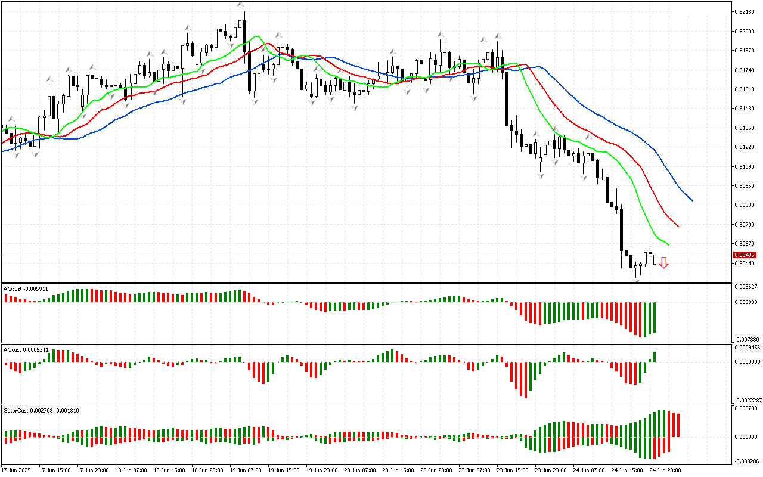Click the 19 Jun 07:00 time label

pos(246,470)
